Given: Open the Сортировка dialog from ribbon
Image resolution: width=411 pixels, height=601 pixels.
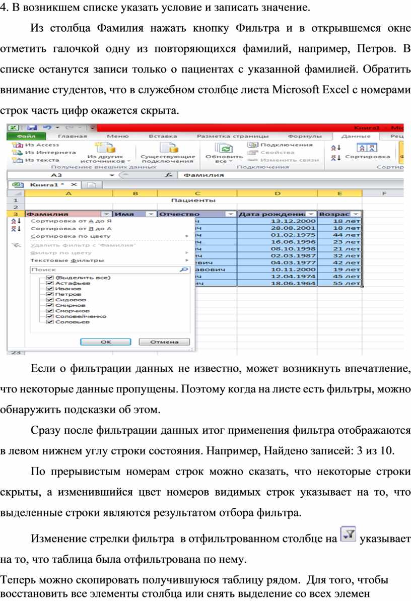Looking at the screenshot, I should 367,152.
